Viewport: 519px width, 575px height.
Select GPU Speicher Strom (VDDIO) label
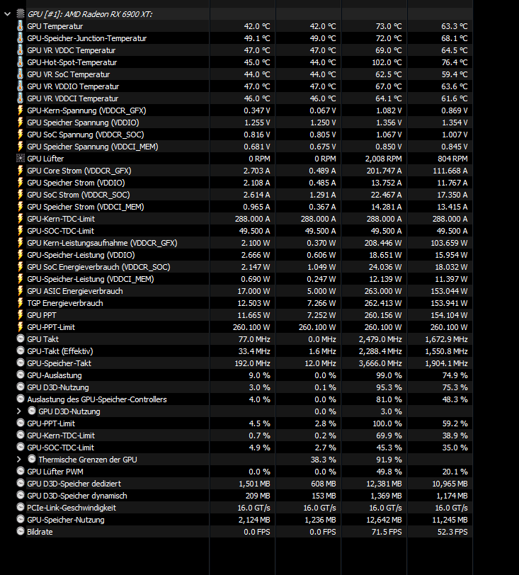click(76, 183)
